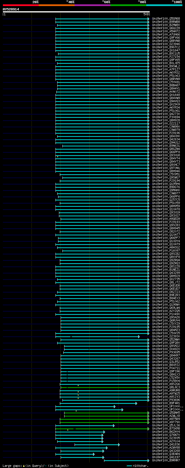The width and height of the screenshot is (185, 468).
Task: Open hit UniRef100_Q42634
Action: click(x=166, y=140)
